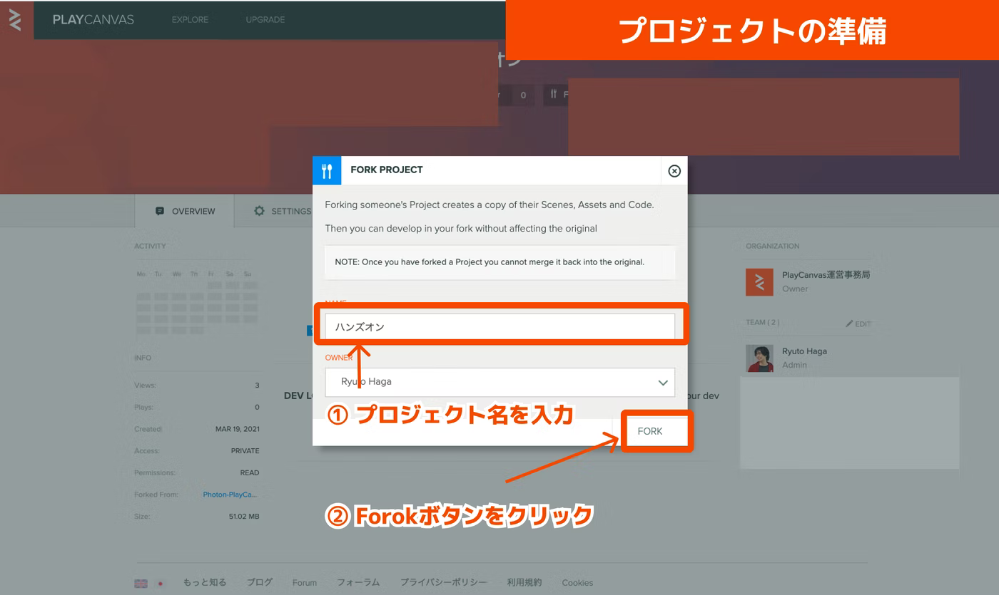Click Ryuto Haga's avatar photo
The image size is (999, 595).
tap(759, 358)
